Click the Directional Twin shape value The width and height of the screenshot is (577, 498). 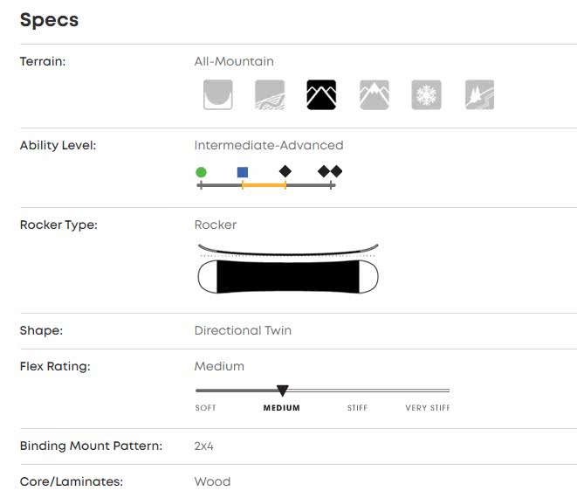coord(243,330)
